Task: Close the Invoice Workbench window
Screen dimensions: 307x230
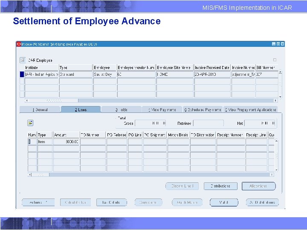Action: [x=282, y=44]
